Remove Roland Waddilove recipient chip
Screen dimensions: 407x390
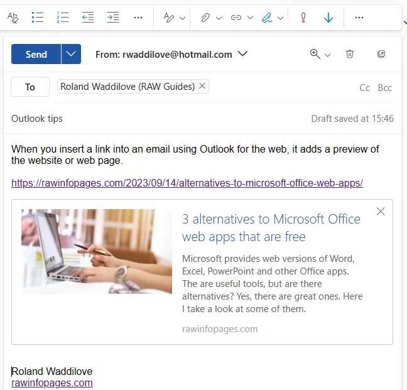(x=202, y=86)
